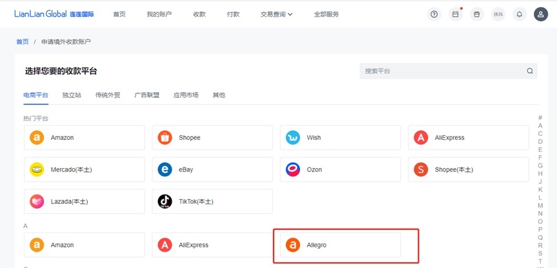Jump to letter A in alphabet index
557x268 pixels.
pyautogui.click(x=540, y=126)
